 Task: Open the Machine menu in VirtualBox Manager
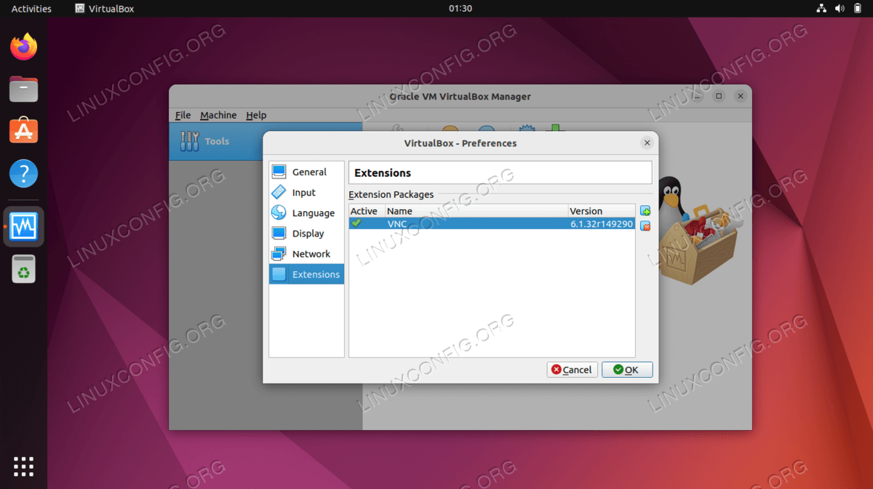tap(218, 115)
